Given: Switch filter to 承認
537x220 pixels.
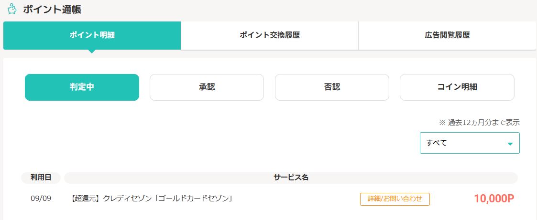Looking at the screenshot, I should 207,87.
